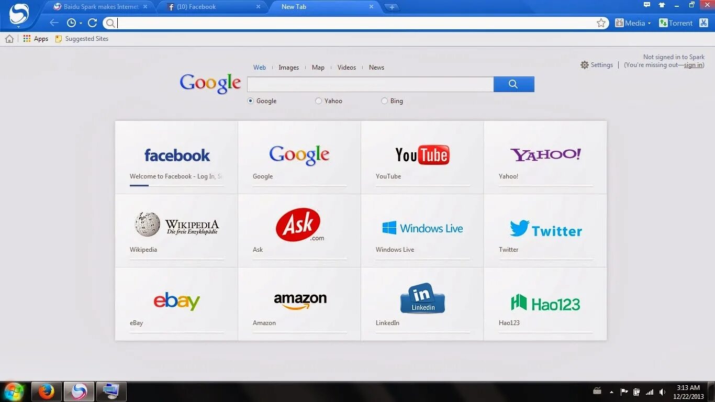Close the (10) Facebook tab
The width and height of the screenshot is (715, 402).
pos(258,7)
